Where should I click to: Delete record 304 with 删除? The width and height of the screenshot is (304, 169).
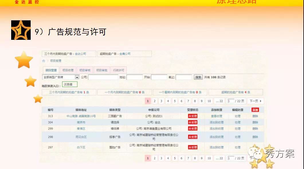point(255,122)
